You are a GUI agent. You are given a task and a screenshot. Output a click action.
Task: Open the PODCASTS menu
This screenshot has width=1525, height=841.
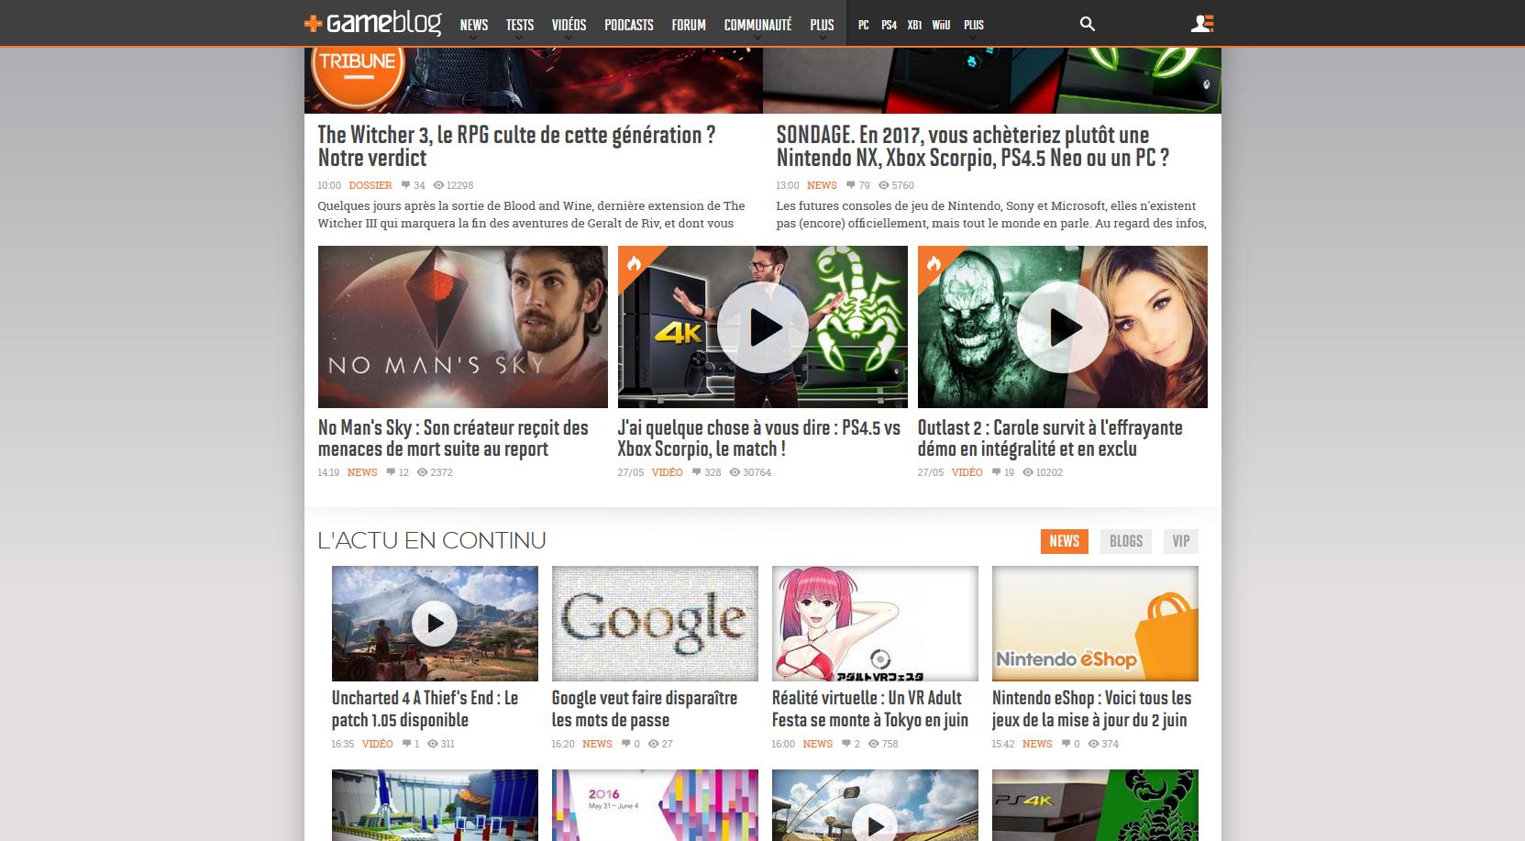point(629,25)
